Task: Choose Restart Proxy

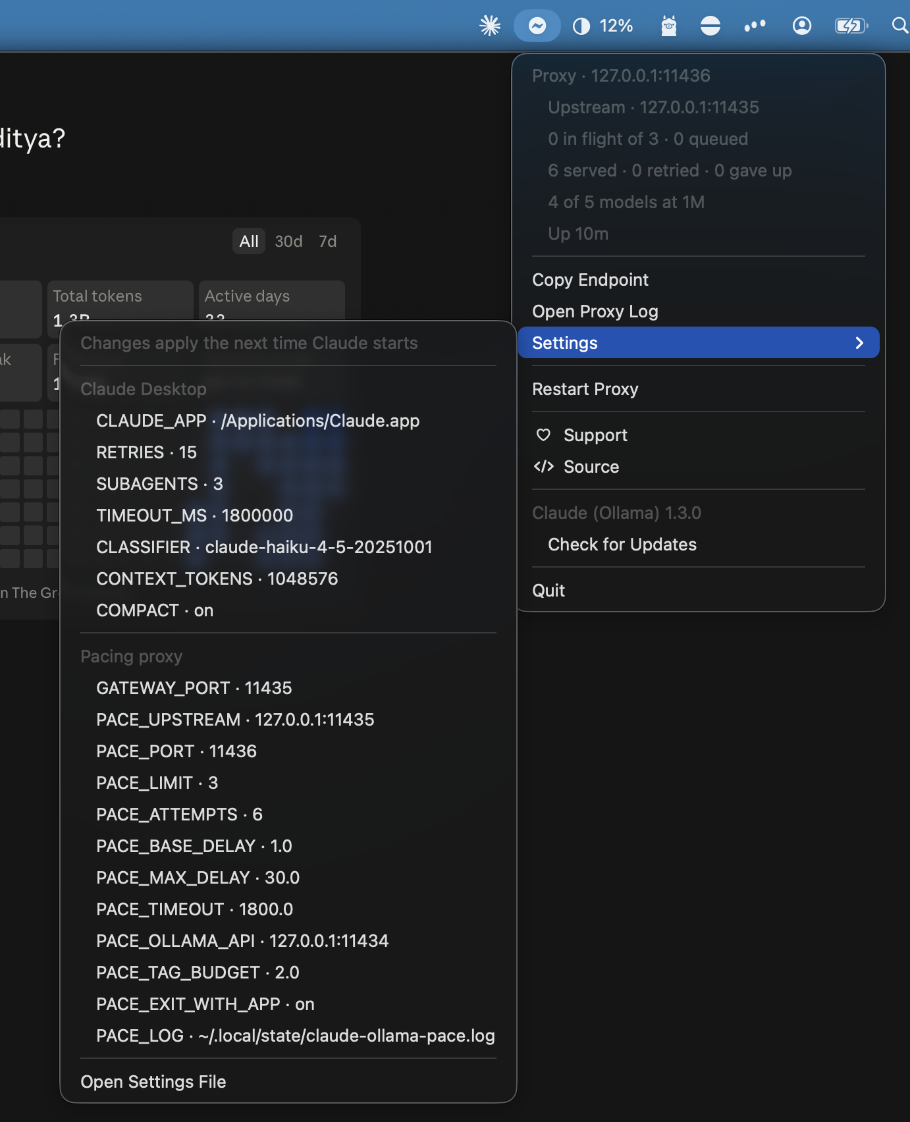Action: tap(699, 388)
